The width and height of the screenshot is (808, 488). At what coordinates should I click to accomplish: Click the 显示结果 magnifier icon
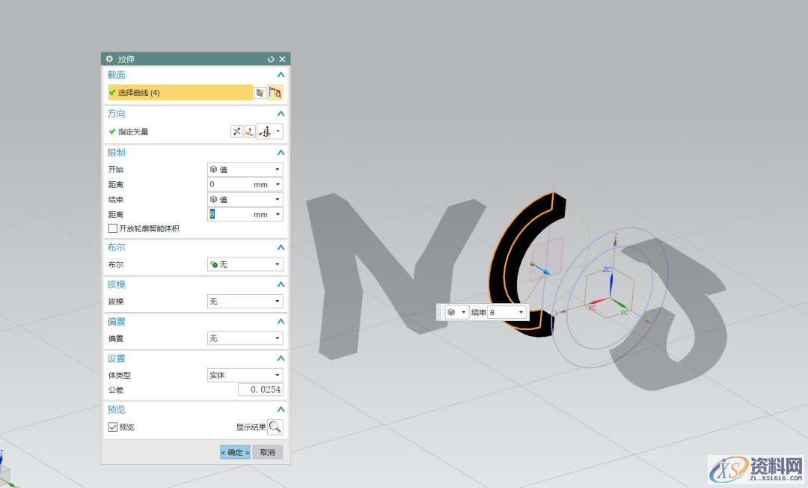tap(275, 427)
